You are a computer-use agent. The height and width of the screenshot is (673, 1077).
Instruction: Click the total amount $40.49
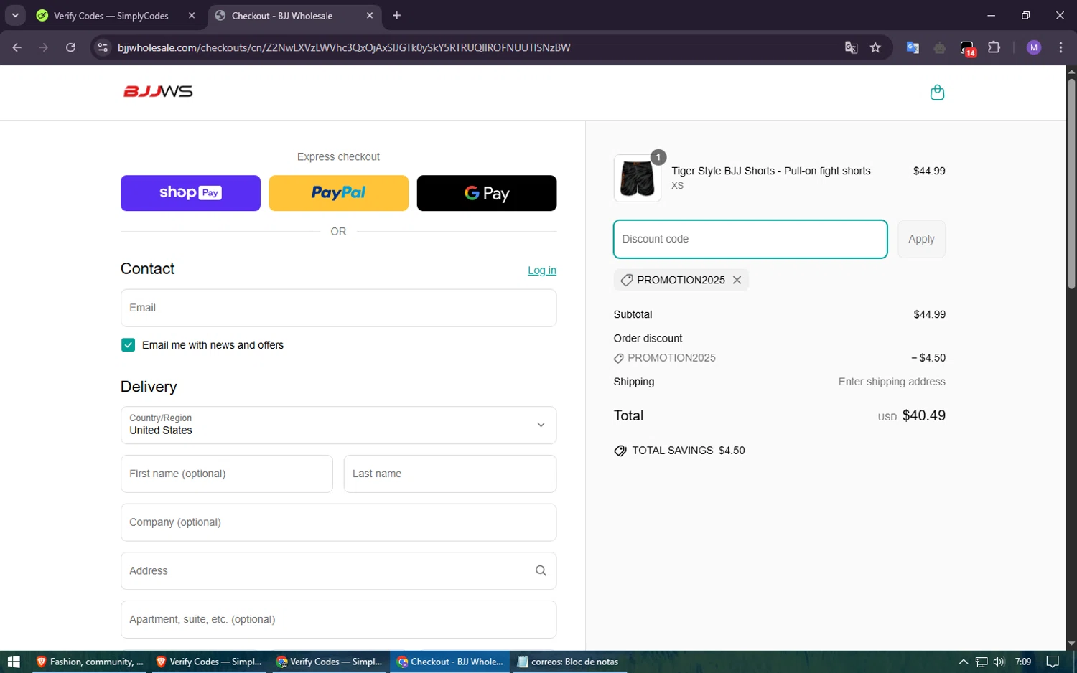(x=923, y=415)
